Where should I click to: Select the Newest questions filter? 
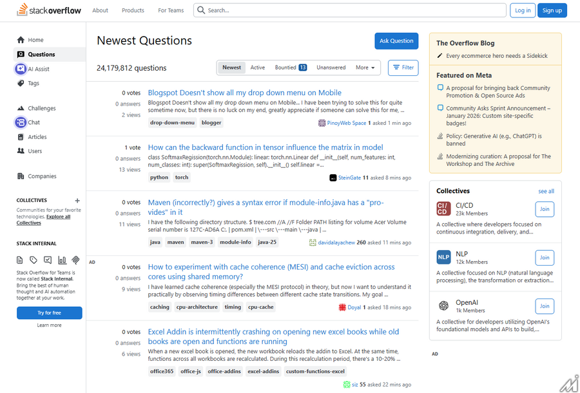tap(232, 67)
